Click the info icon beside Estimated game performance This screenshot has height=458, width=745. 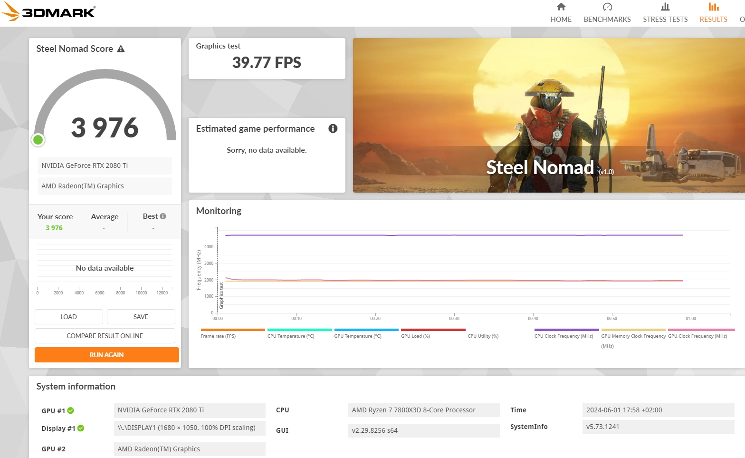[x=333, y=128]
